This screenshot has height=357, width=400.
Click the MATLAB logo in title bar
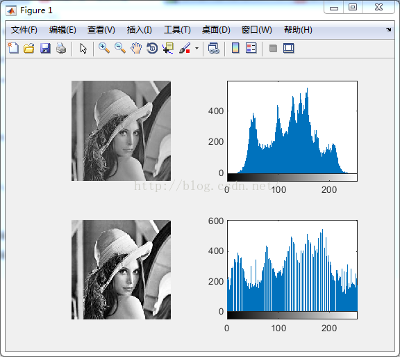coord(11,10)
